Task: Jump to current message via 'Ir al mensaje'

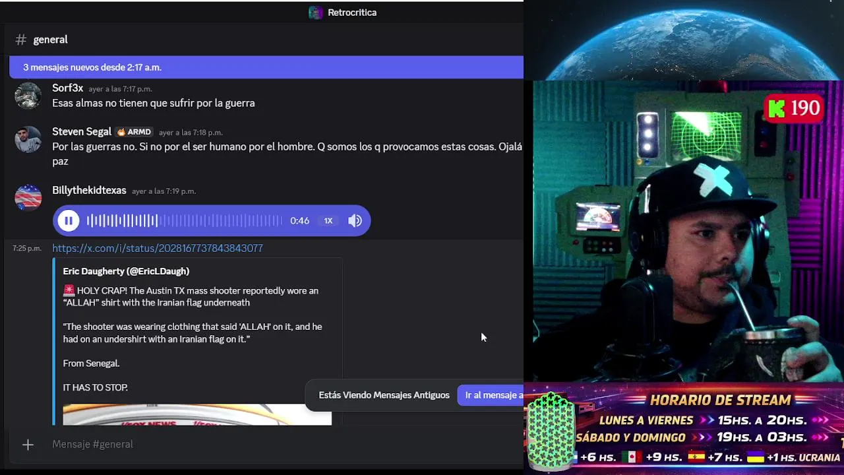Action: tap(493, 395)
